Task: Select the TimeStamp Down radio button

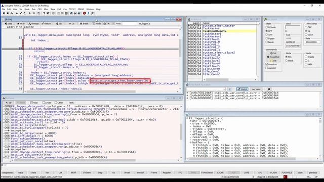Action: pyautogui.click(x=306, y=35)
